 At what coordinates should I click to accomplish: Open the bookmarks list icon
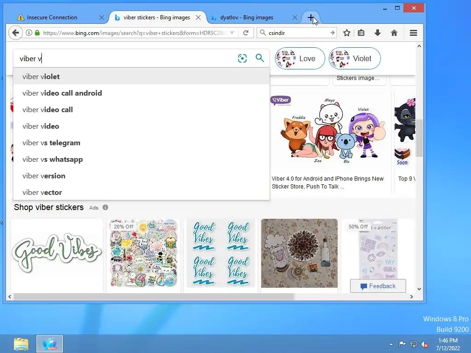pos(361,33)
